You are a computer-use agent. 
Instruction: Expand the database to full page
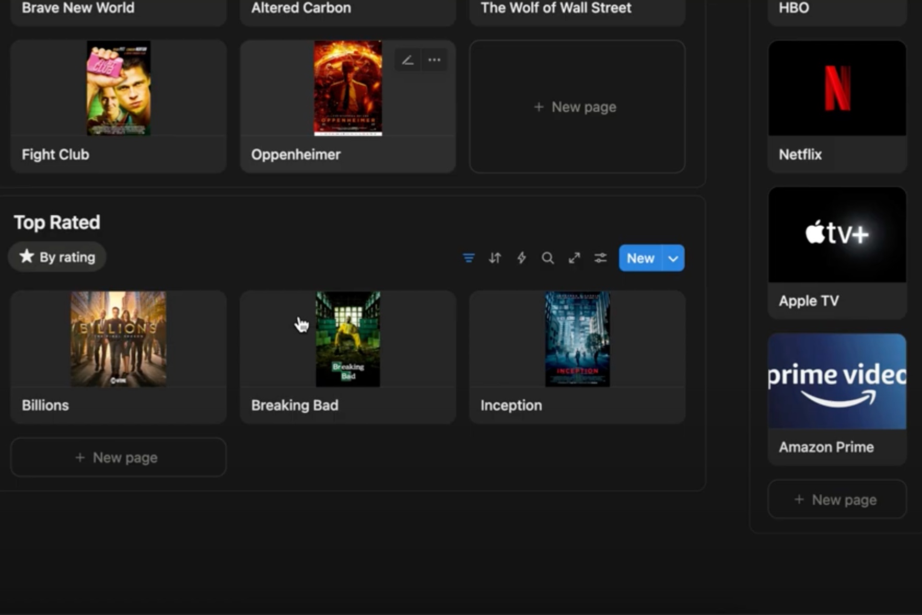pyautogui.click(x=574, y=258)
